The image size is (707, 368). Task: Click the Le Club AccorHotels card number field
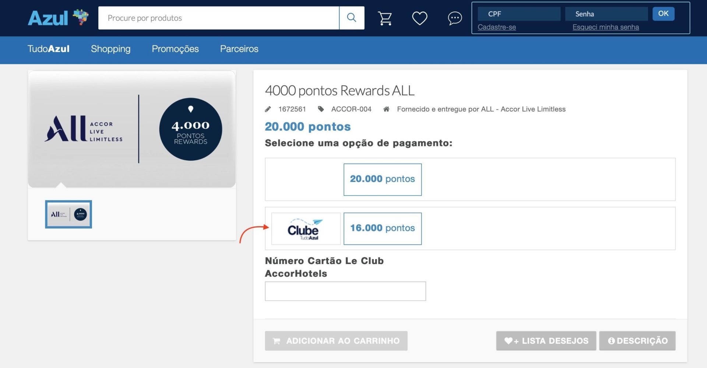click(345, 291)
